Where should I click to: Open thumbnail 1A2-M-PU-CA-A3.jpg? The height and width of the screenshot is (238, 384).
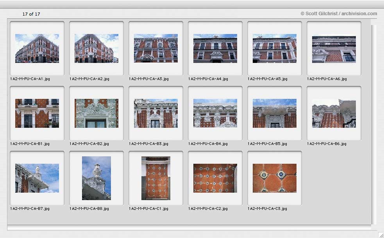point(156,48)
